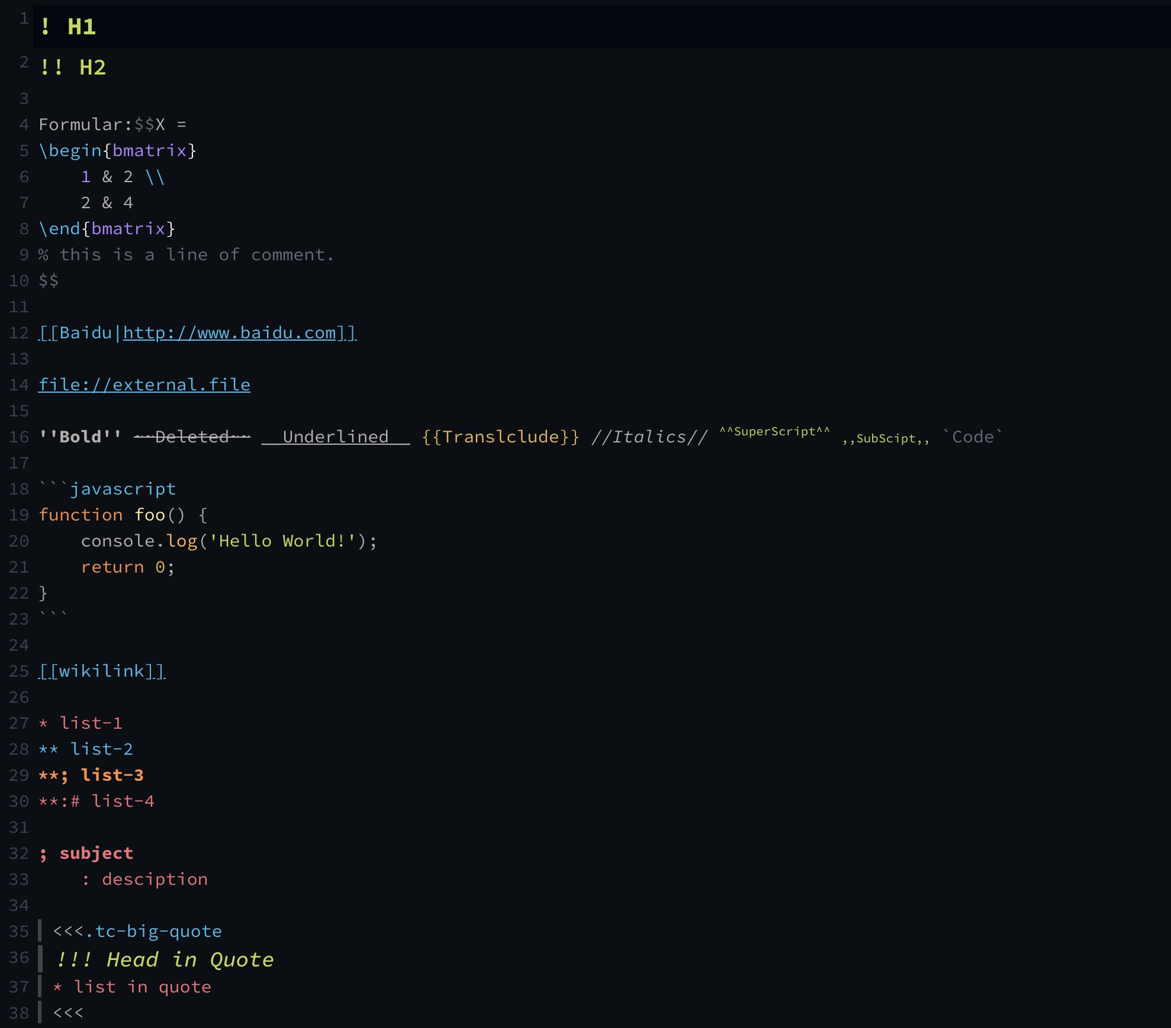The image size is (1171, 1028).
Task: Click the Underlined formatted text
Action: coord(335,437)
